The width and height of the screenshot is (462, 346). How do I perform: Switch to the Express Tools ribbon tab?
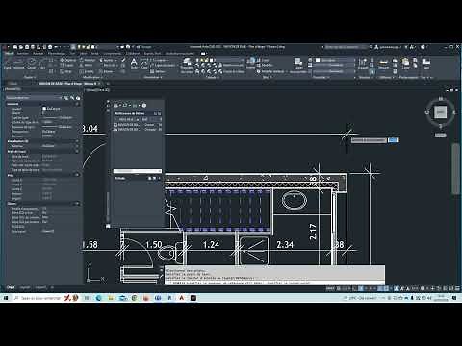point(152,53)
